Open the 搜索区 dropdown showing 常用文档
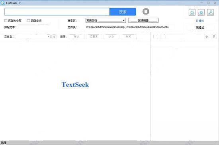This screenshot has height=145, width=219. (106, 21)
